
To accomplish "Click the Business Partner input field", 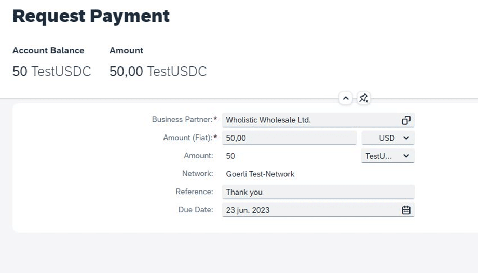I will click(x=318, y=120).
